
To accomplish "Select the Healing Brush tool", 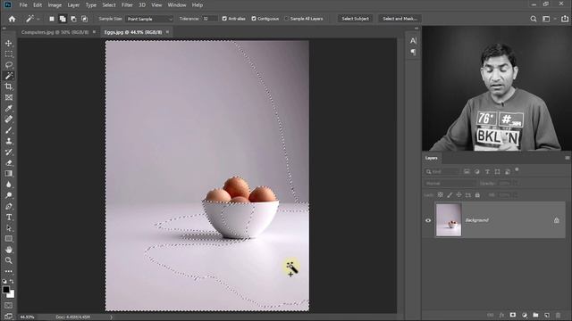I will coord(9,119).
